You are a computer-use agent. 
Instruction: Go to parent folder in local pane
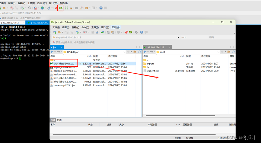pos(135,52)
